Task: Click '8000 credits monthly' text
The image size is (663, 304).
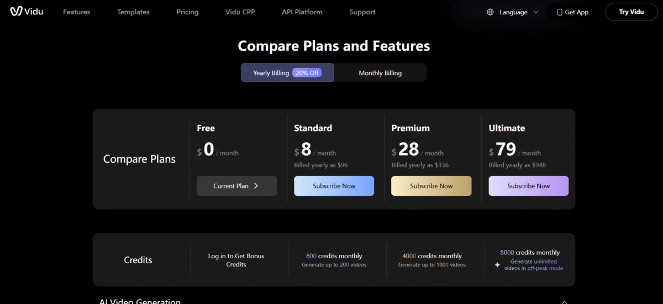Action: (530, 252)
